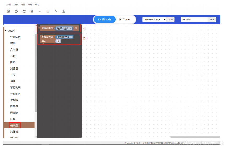Select the 文本框 category

14,50
